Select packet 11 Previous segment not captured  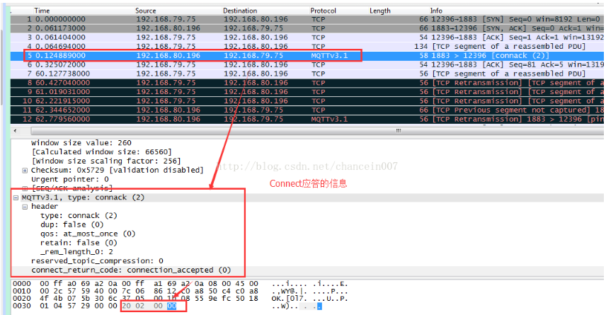click(307, 110)
